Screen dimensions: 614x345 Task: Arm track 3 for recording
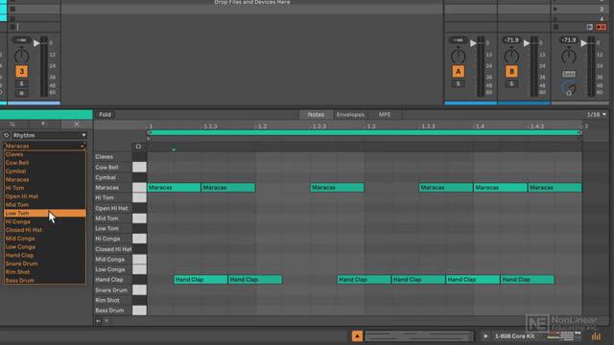21,93
